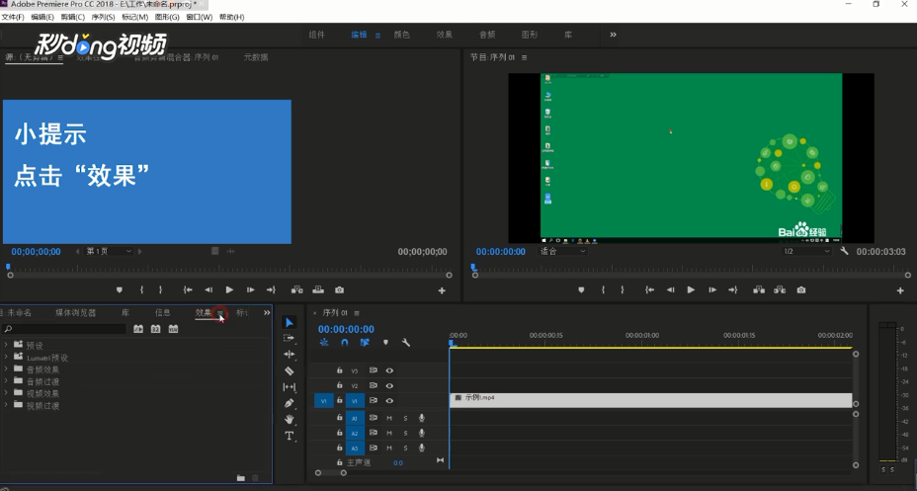Open the 1/2 playback resolution dropdown
Image resolution: width=917 pixels, height=491 pixels.
point(806,251)
